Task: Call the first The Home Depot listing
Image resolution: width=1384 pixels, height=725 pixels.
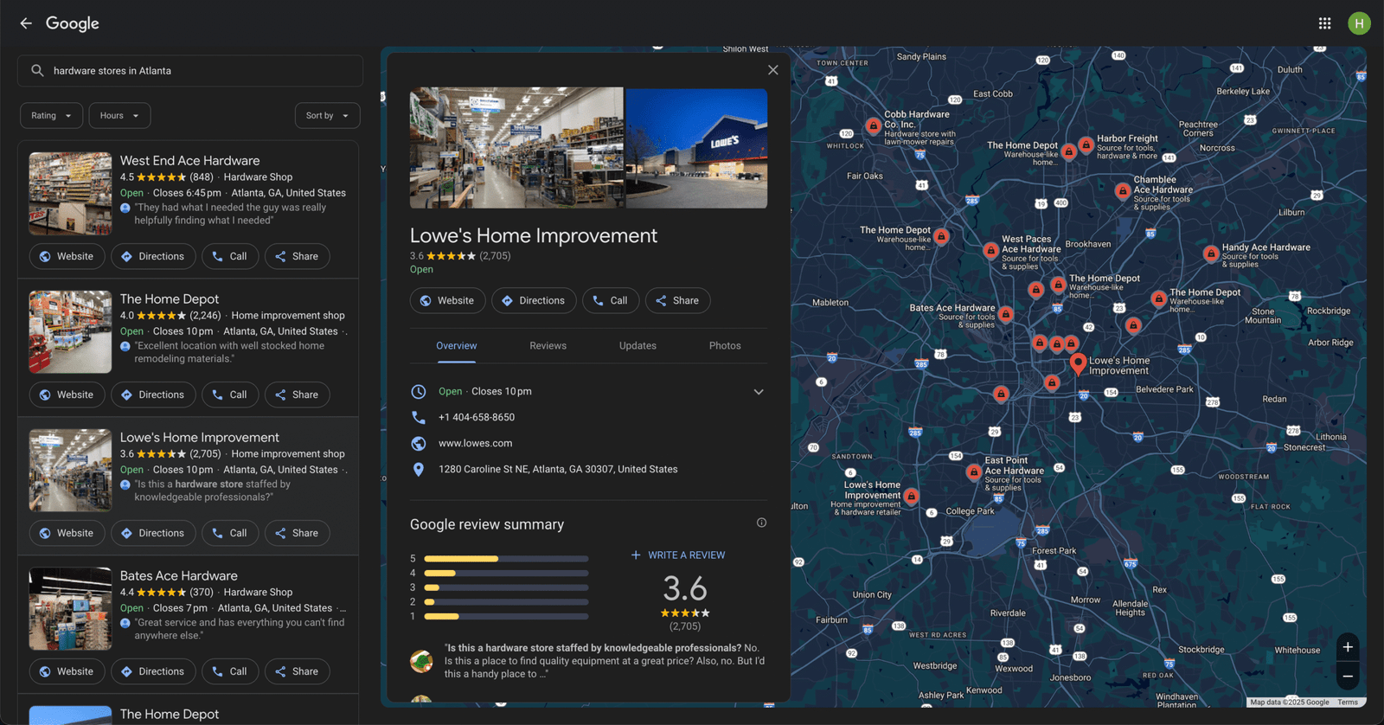Action: point(230,395)
